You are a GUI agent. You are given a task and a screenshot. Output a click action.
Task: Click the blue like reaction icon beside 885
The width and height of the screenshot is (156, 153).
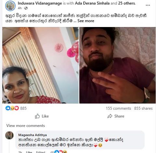pyautogui.click(x=8, y=108)
